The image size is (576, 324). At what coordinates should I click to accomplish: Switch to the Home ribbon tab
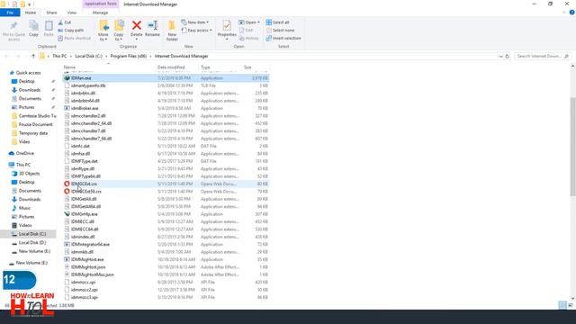31,13
